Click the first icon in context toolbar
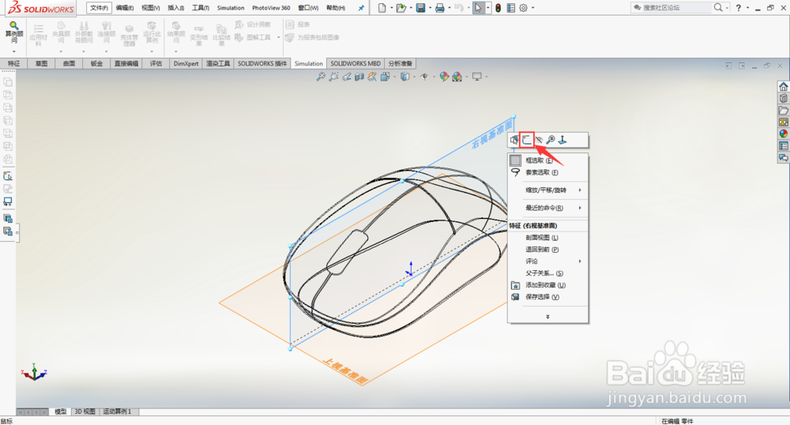This screenshot has height=425, width=790. point(514,140)
